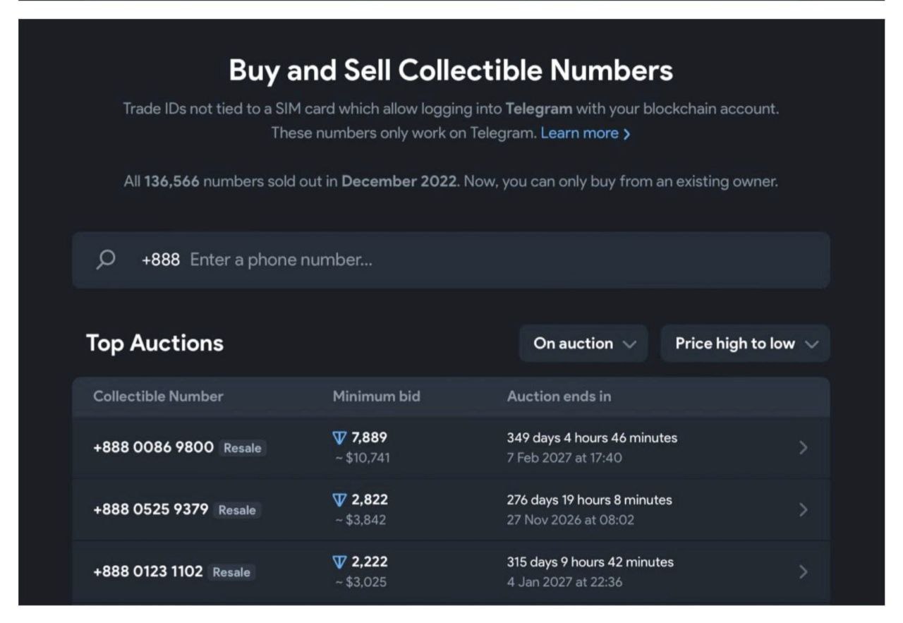Click the Collectible Number column header
The width and height of the screenshot is (903, 623).
point(158,397)
